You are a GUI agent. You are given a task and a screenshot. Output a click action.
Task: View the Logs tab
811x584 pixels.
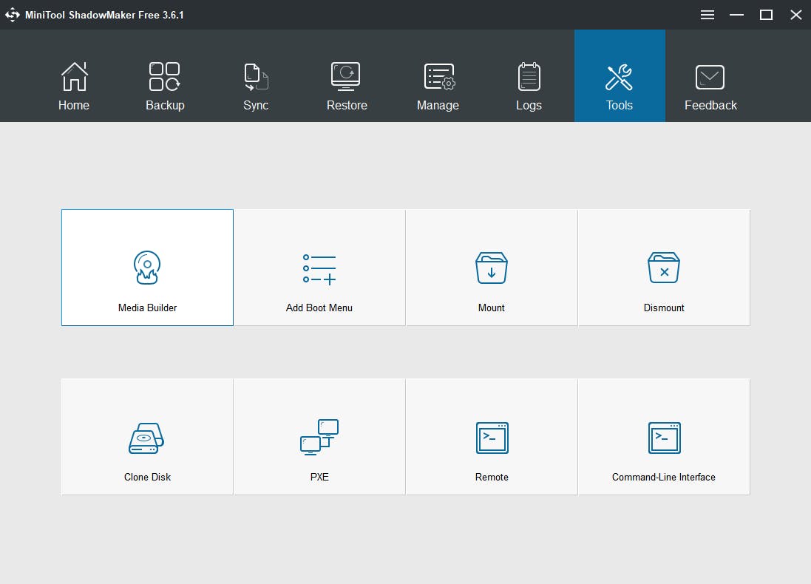529,76
